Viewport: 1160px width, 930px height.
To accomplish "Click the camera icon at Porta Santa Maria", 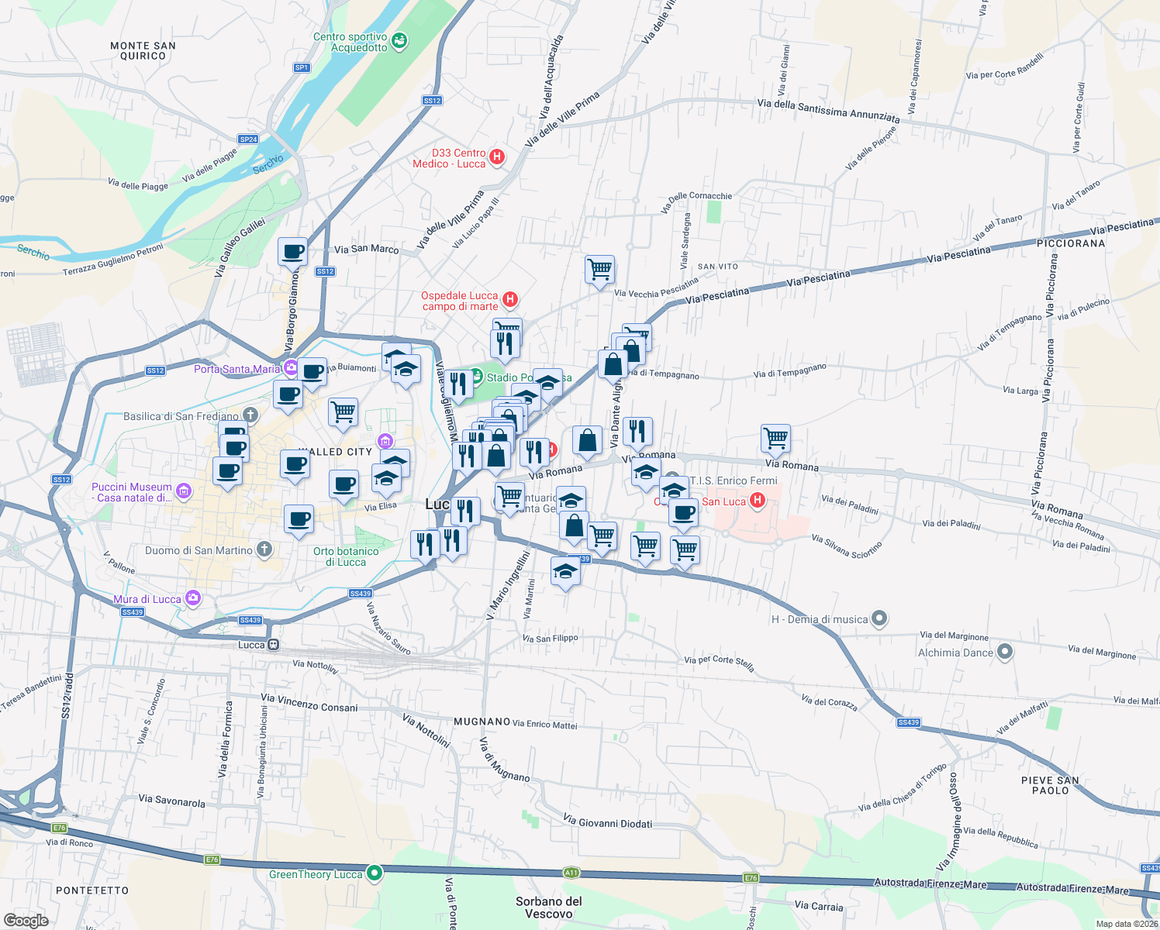I will pos(291,367).
